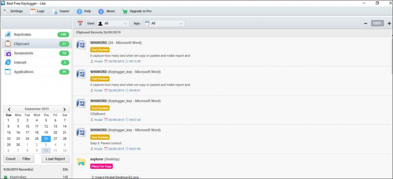The height and width of the screenshot is (179, 393).
Task: Click the C:\Users\Hiralal\Desktop\k2.png path
Action: coord(115,177)
